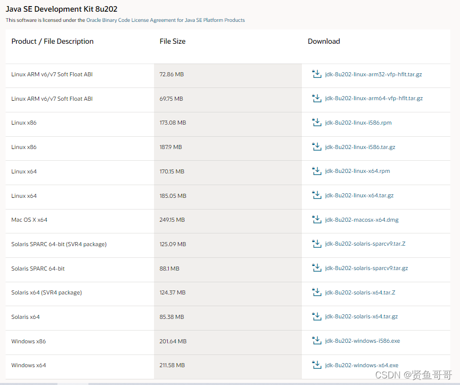Click download icon beside jdk-8u202-linux-i586.tar.gz
The image size is (460, 385).
[317, 146]
